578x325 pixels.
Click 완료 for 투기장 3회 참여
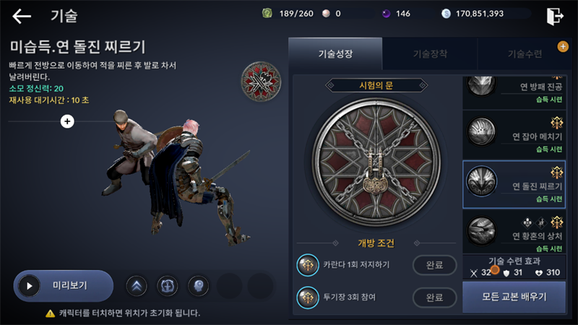coord(435,298)
